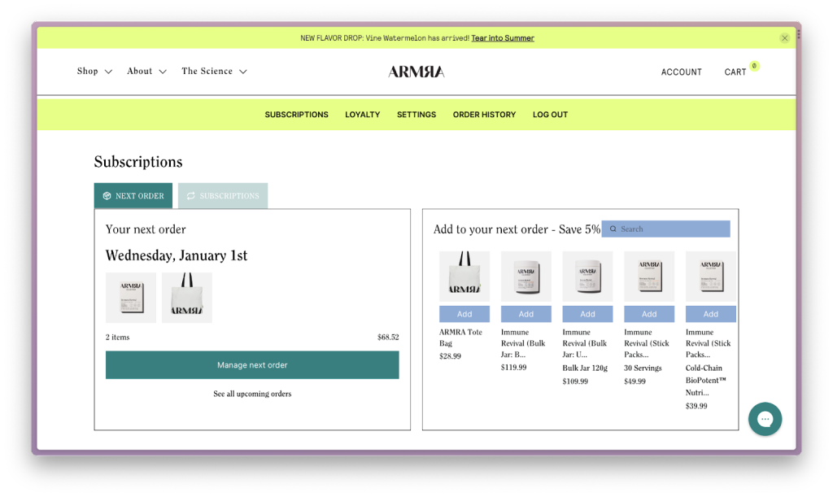Expand the Shop dropdown
Viewport: 833px width, 497px height.
pyautogui.click(x=94, y=71)
